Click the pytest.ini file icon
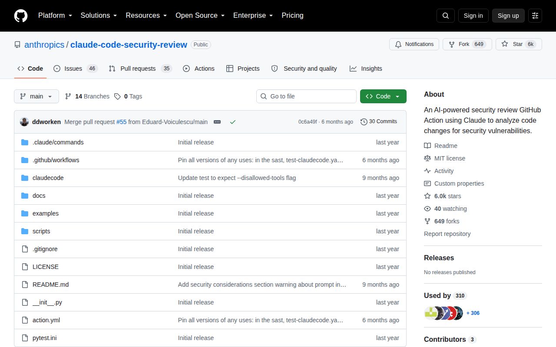The width and height of the screenshot is (556, 347). coord(25,338)
